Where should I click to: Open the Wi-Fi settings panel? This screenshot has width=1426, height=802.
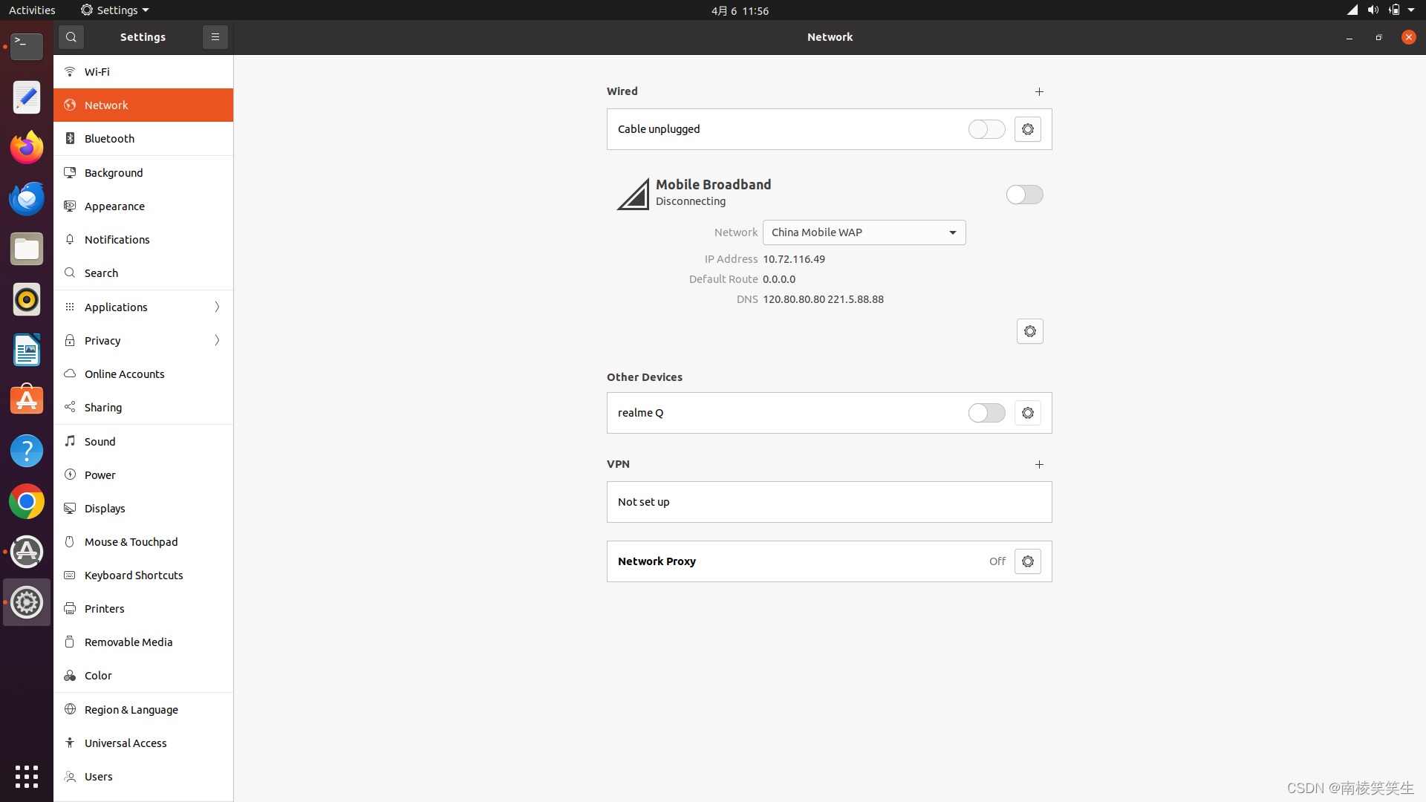tap(97, 72)
